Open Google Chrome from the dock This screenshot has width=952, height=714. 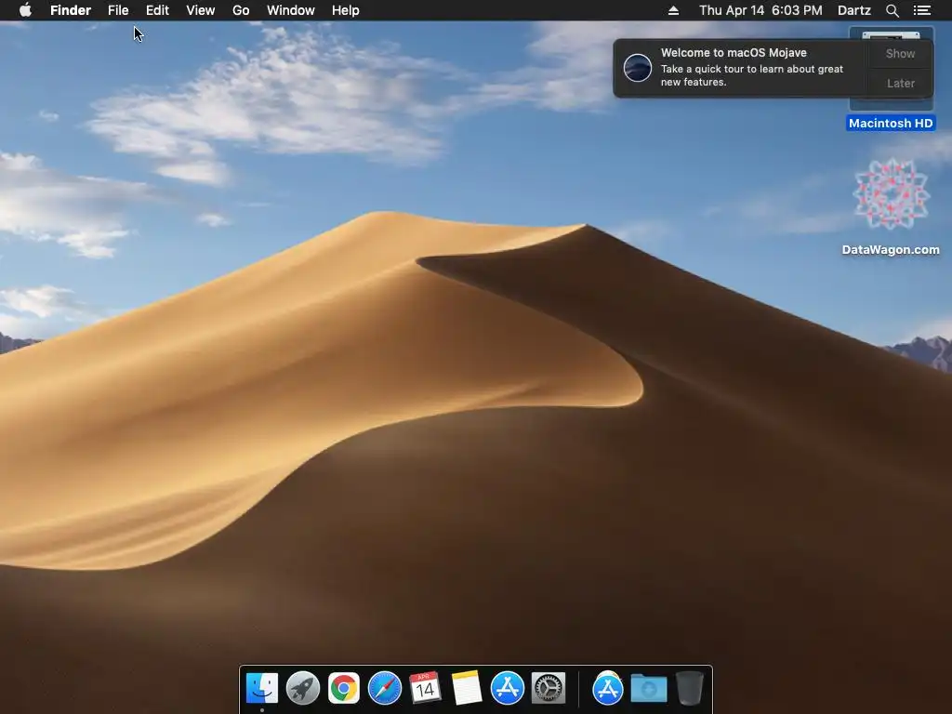[344, 689]
